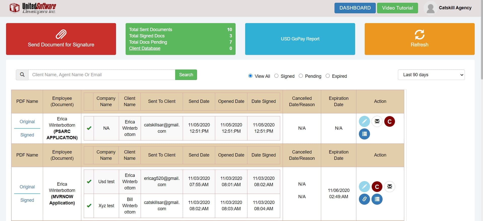
Task: Follow the Client Database link
Action: [x=145, y=48]
